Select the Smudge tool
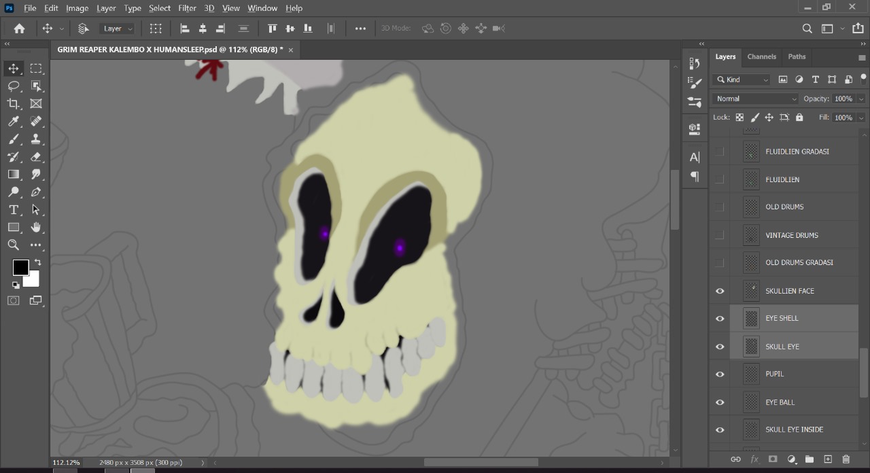This screenshot has width=870, height=473. 36,174
